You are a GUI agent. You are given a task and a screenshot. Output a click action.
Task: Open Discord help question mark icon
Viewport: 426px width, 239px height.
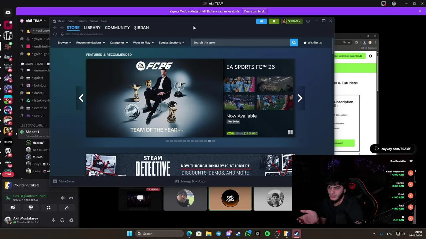coord(394,4)
